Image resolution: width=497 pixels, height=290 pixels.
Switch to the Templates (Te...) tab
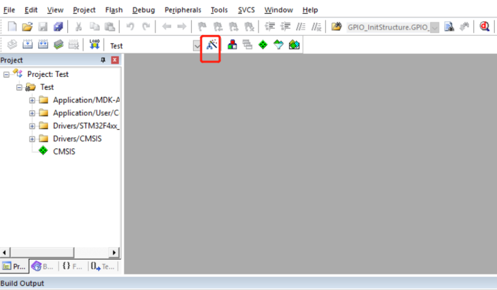tap(103, 266)
